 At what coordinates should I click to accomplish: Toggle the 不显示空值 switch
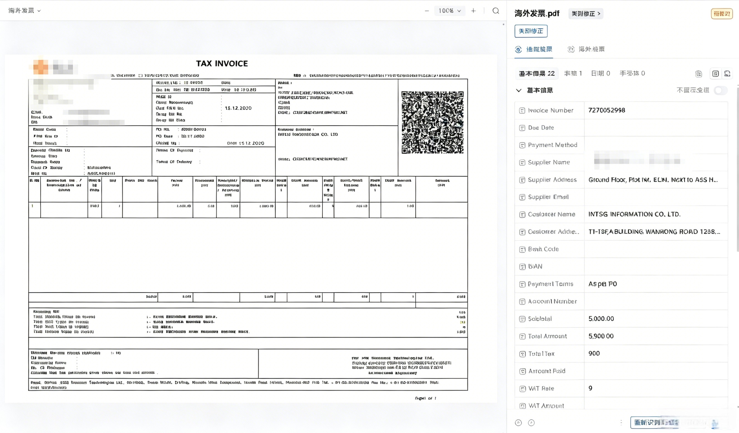pyautogui.click(x=721, y=90)
